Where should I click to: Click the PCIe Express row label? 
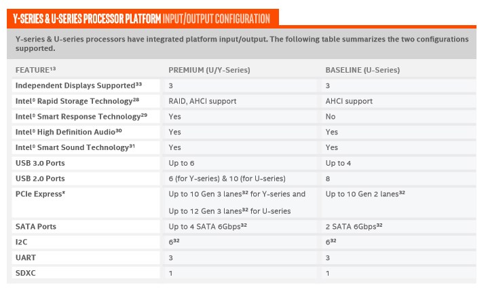(x=40, y=194)
